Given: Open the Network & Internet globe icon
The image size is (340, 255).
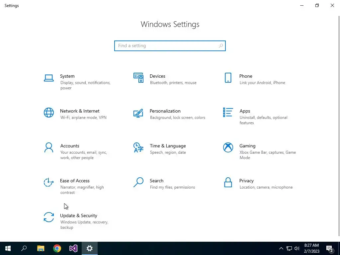Looking at the screenshot, I should pos(49,113).
